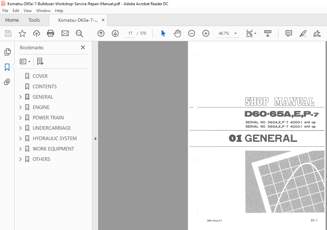Open the fit page width tool

tap(249, 33)
